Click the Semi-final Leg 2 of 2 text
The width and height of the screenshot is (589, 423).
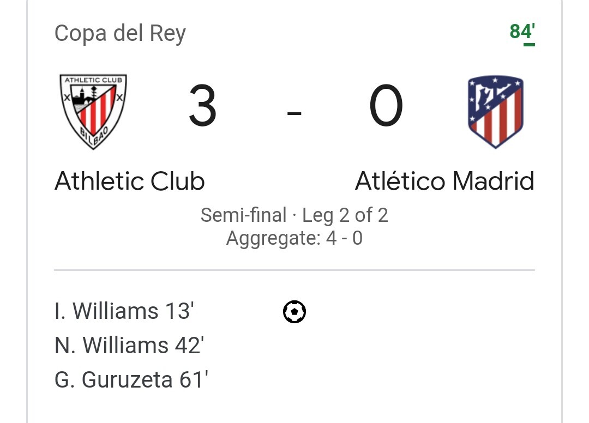294,215
